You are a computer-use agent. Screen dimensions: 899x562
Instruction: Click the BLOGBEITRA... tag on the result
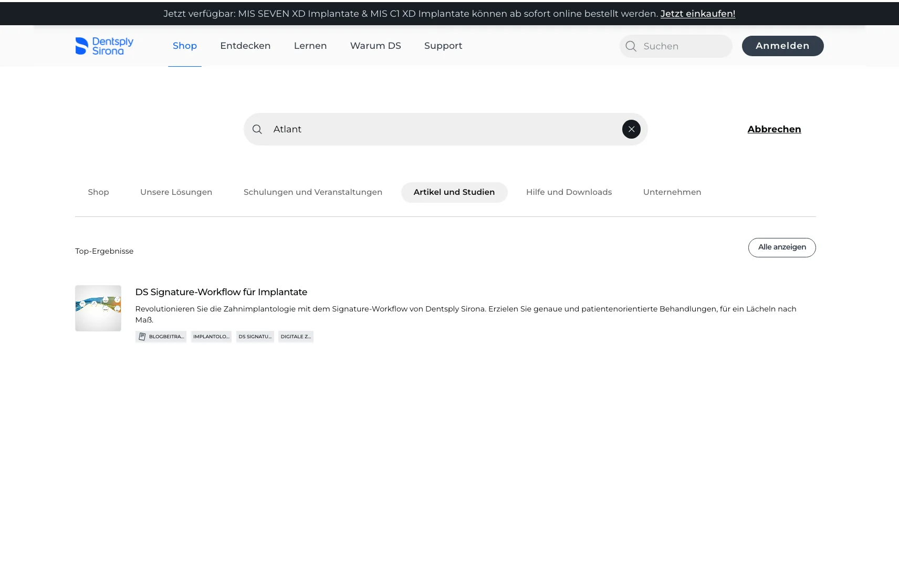point(161,337)
